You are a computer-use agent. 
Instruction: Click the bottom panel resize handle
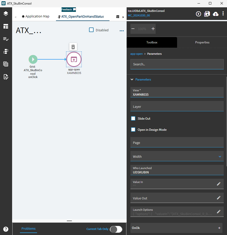coord(69,221)
